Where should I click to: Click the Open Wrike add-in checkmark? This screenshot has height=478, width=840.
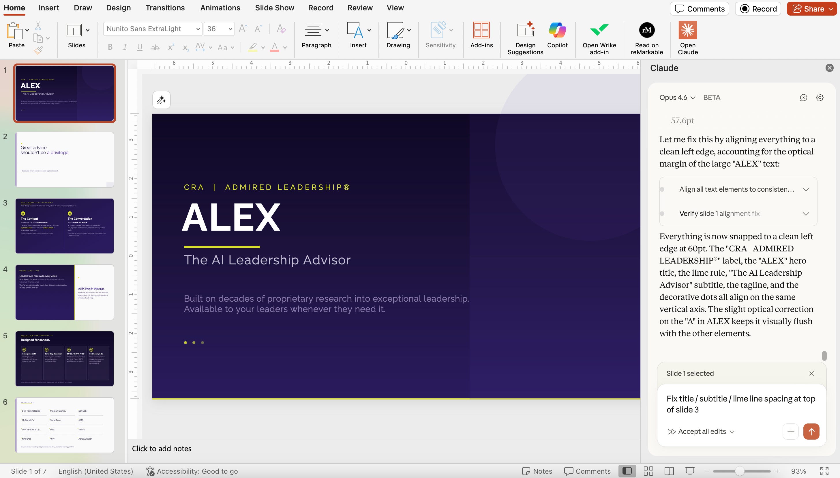(599, 30)
